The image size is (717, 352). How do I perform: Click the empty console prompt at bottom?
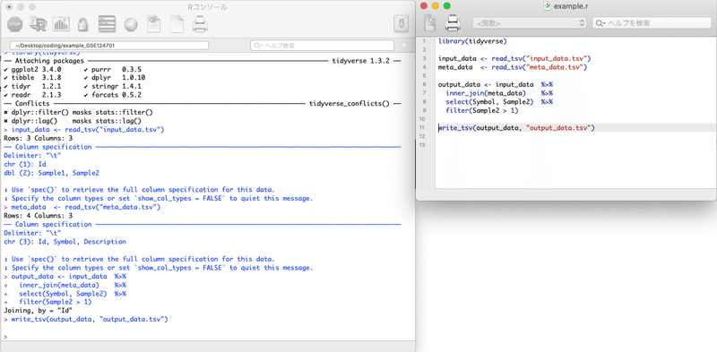5,337
